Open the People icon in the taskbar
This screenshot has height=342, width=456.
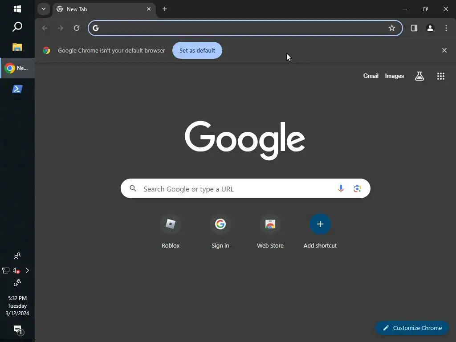click(x=17, y=256)
